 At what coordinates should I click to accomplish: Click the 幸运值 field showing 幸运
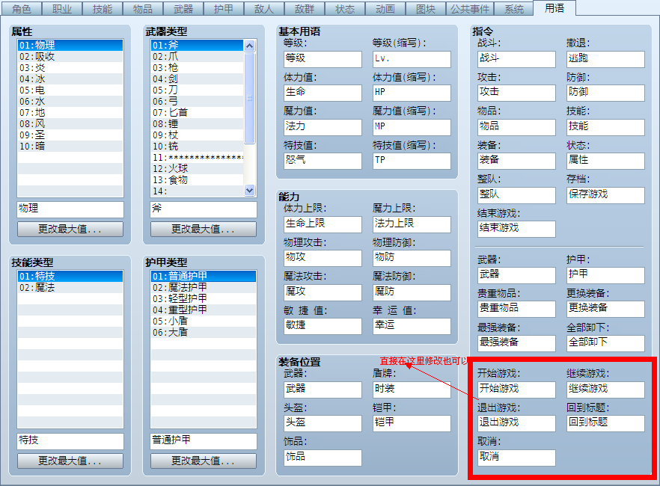pyautogui.click(x=412, y=326)
